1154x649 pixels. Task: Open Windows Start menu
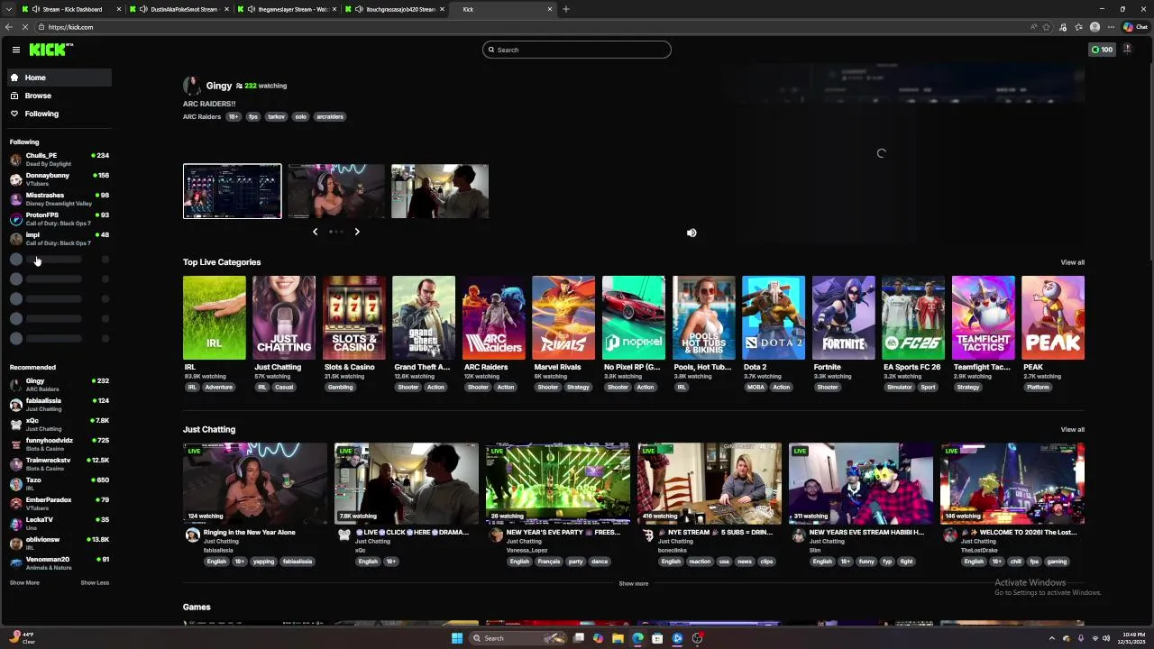point(457,638)
